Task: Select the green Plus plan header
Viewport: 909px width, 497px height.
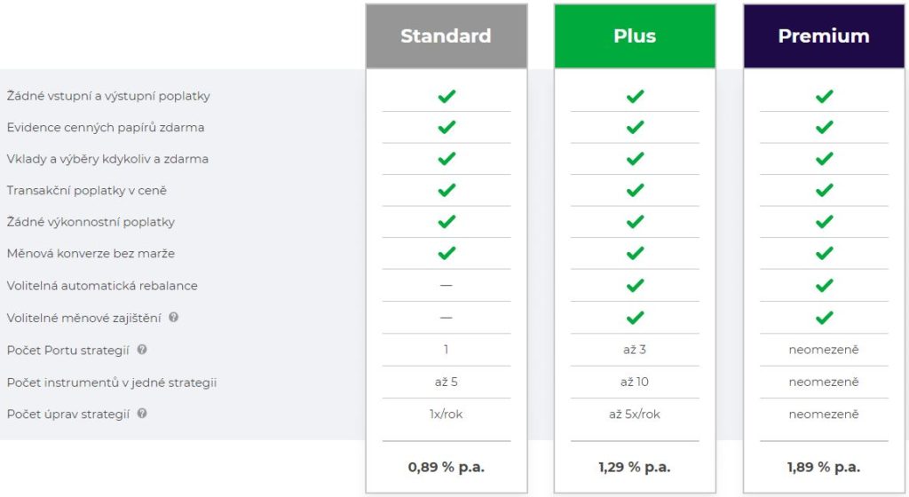Action: click(635, 35)
